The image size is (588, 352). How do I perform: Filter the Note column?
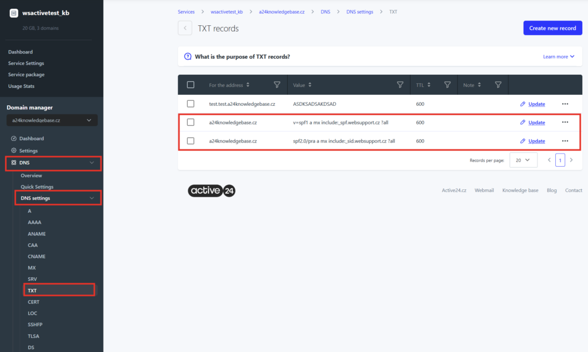[x=498, y=85]
